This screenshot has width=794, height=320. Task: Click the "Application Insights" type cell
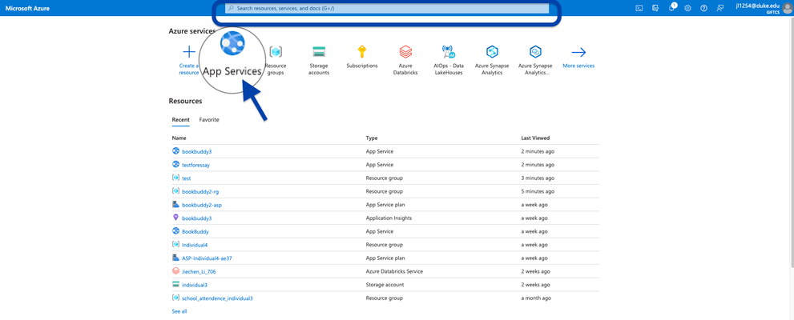tap(389, 218)
